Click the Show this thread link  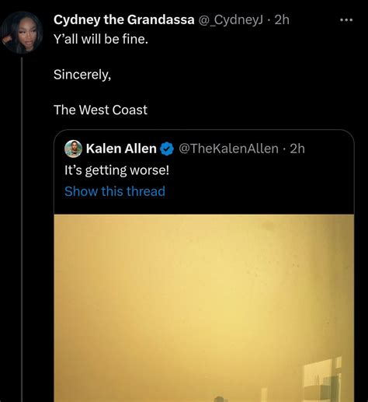(x=115, y=191)
